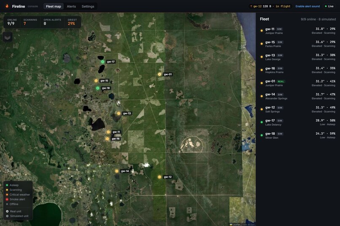This screenshot has width=340, height=226.
Task: Open gw-01 Juniper Prairie fleet row
Action: [x=298, y=83]
